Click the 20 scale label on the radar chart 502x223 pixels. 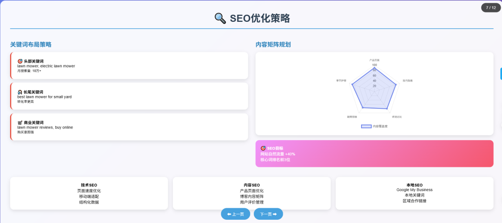374,86
